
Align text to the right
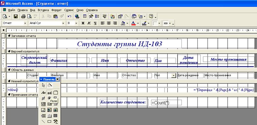point(115,23)
